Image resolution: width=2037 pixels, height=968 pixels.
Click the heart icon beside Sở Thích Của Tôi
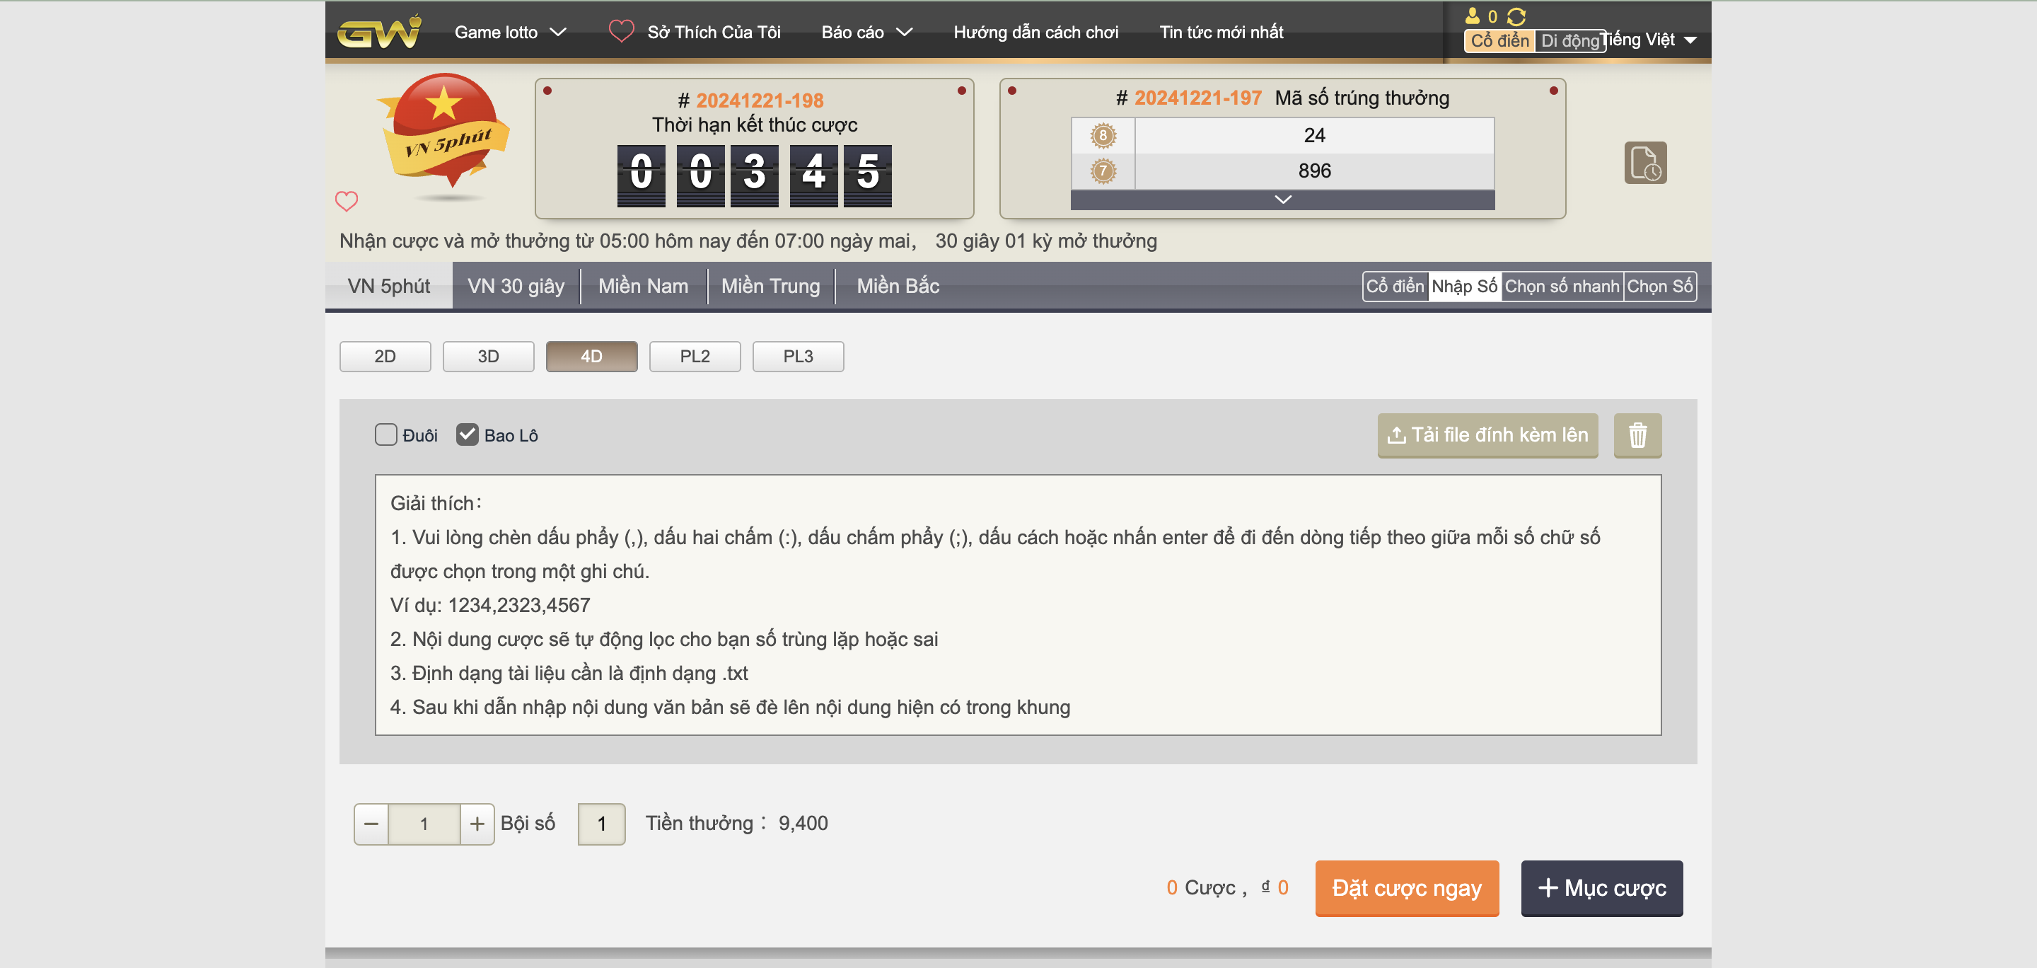pyautogui.click(x=621, y=32)
